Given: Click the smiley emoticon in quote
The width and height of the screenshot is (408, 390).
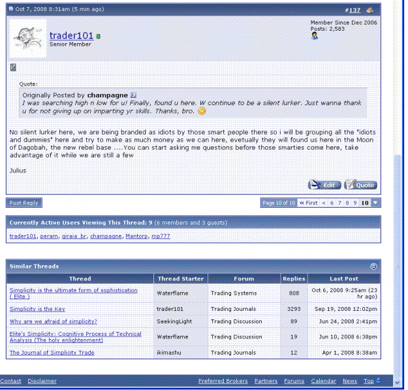Looking at the screenshot, I should pos(202,111).
